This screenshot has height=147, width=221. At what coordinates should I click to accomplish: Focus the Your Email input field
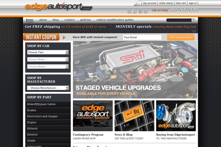point(142,37)
